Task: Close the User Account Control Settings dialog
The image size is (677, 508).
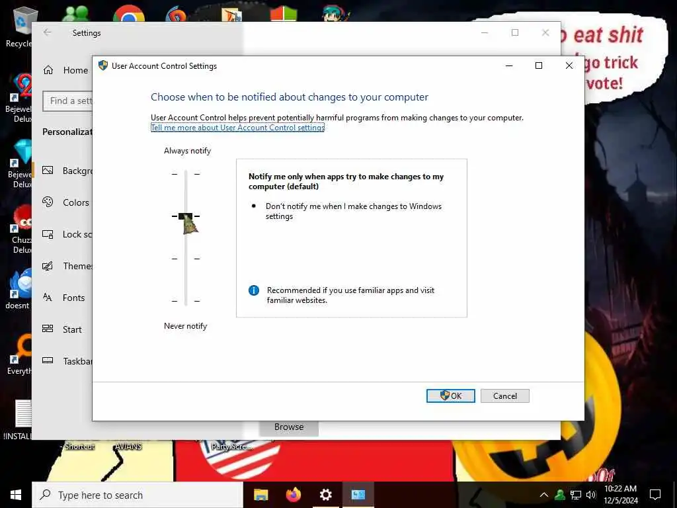Action: click(x=569, y=65)
